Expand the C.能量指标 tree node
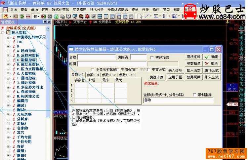 point(8,60)
